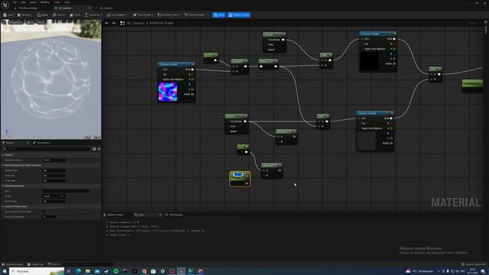Image resolution: width=489 pixels, height=275 pixels.
Task: Click the details panel property matrix grid icon
Action: coord(94,149)
